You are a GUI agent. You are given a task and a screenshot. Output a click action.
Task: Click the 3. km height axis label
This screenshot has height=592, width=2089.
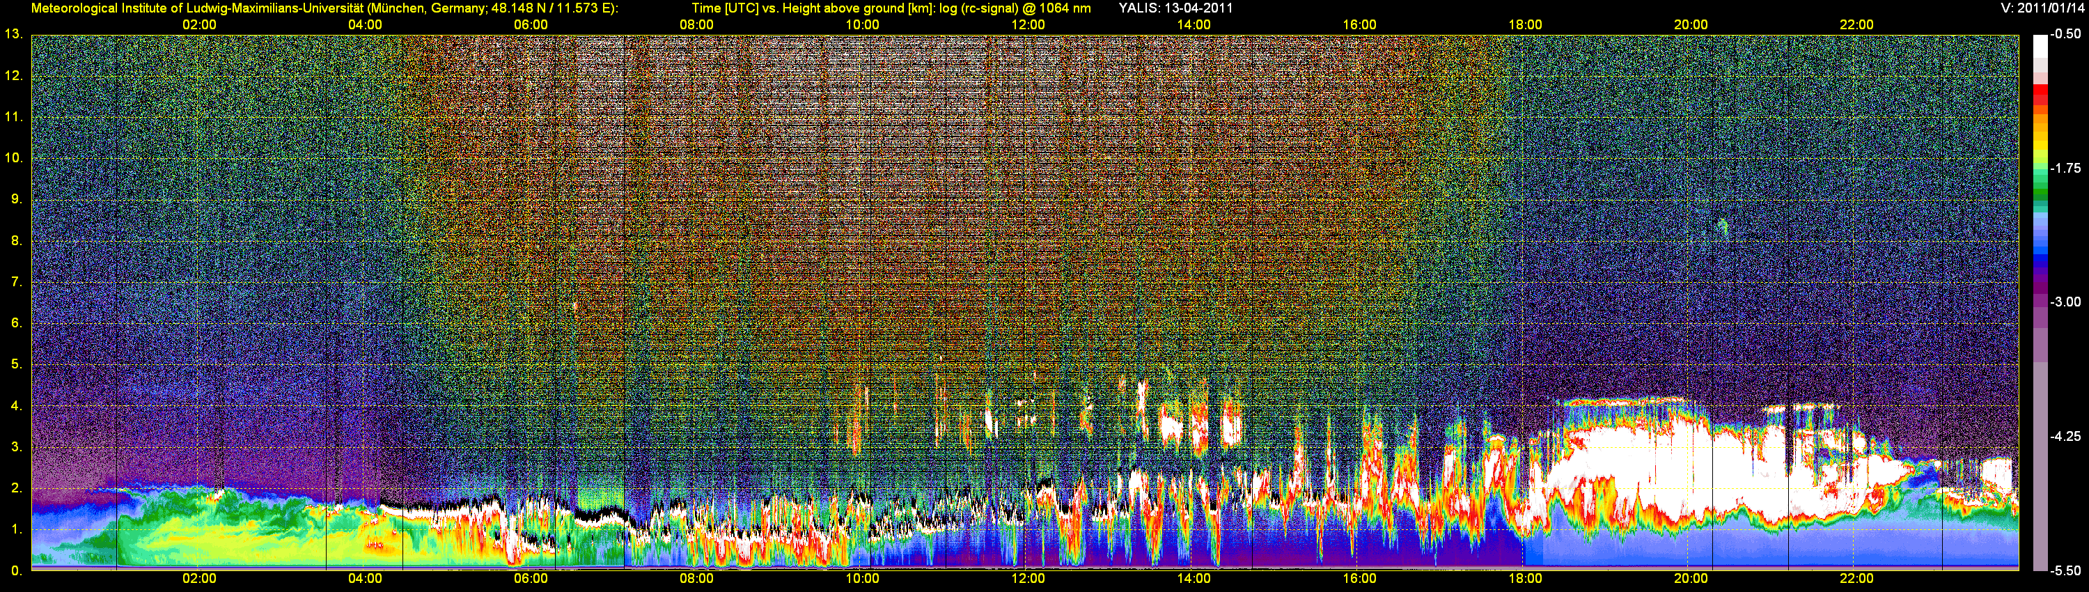(17, 447)
